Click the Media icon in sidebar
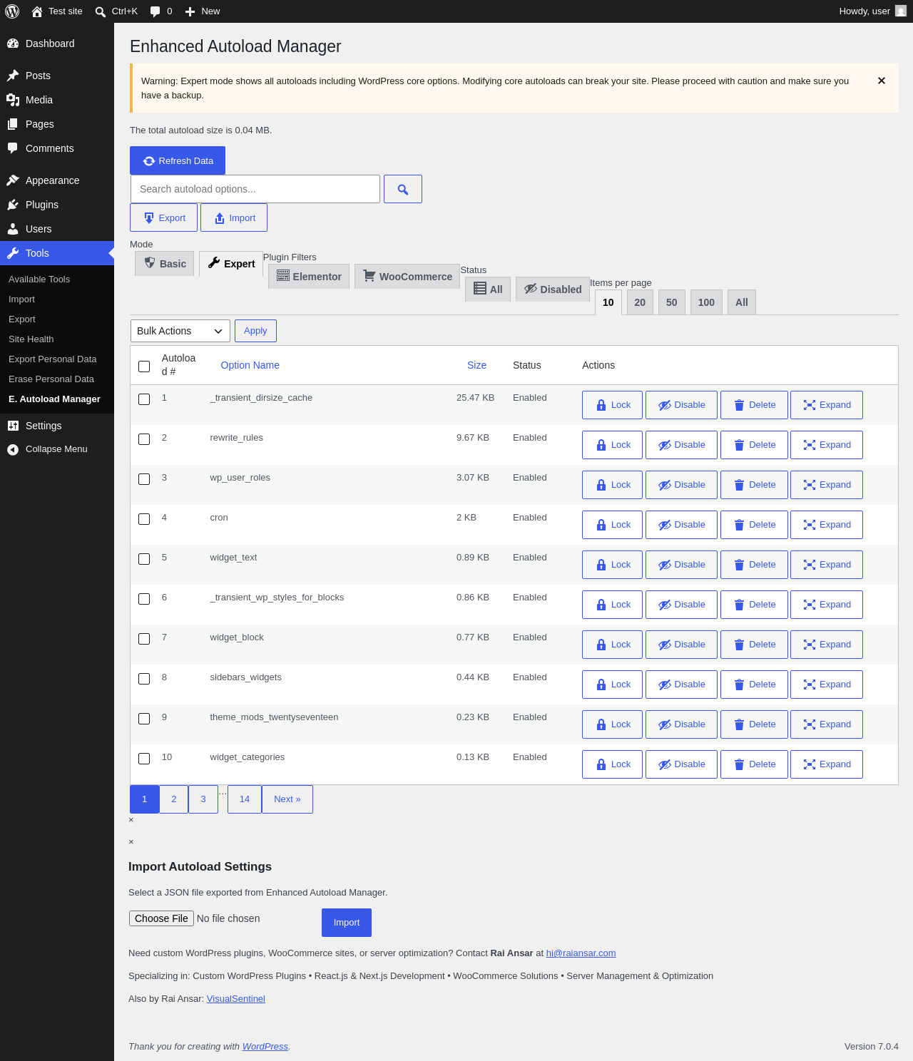Image resolution: width=913 pixels, height=1061 pixels. [x=13, y=100]
